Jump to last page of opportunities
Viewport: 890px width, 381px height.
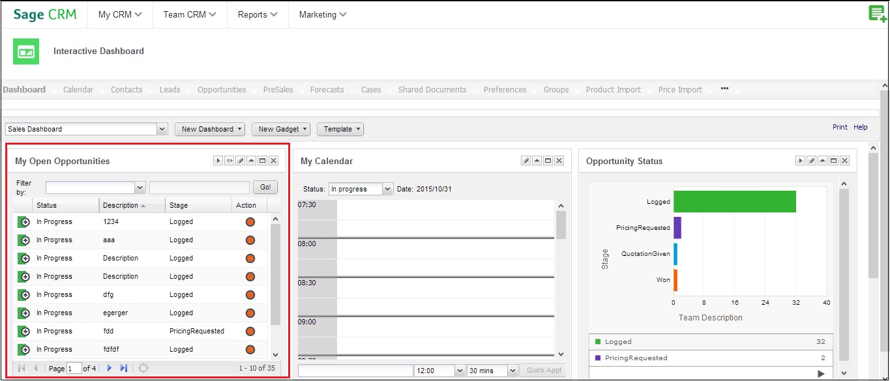124,368
